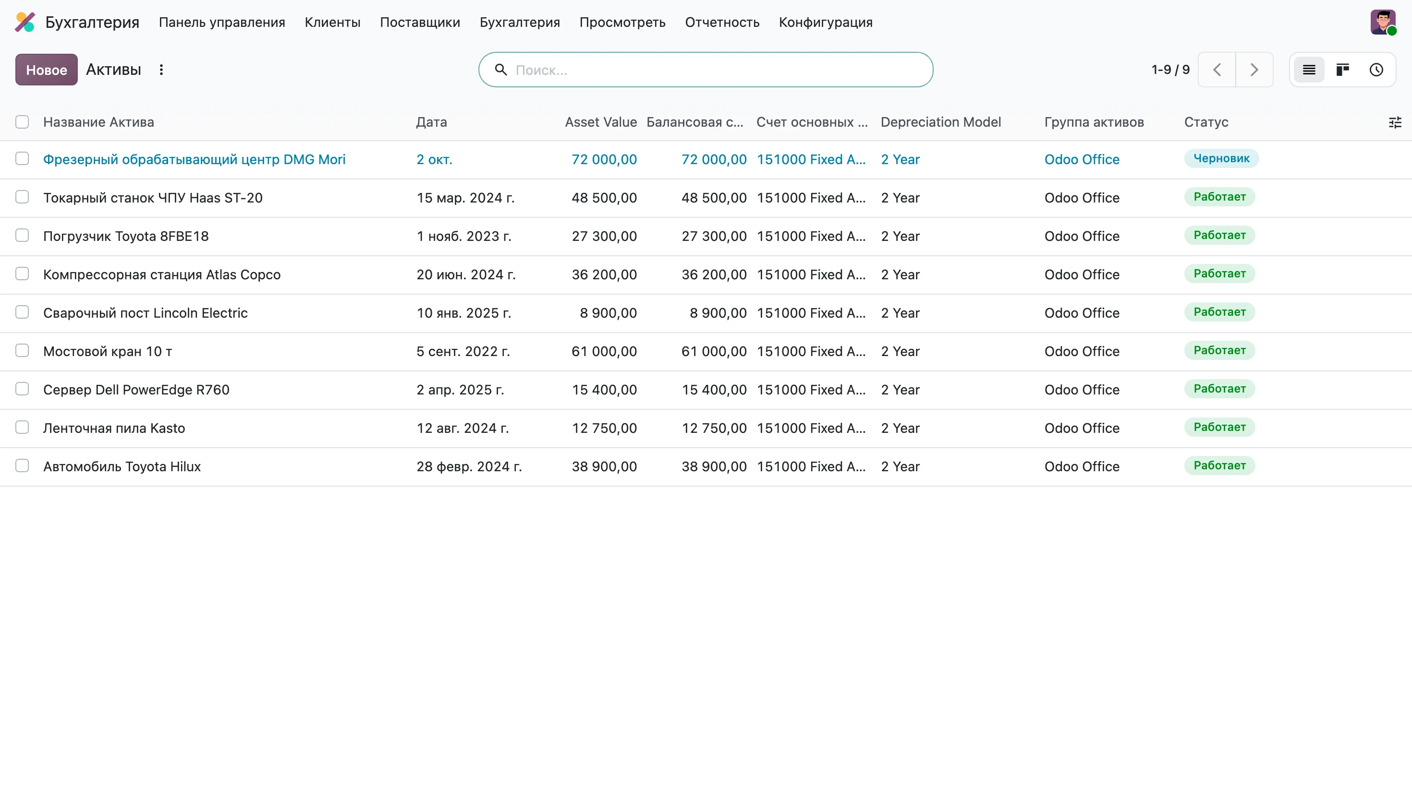
Task: Switch to activity view clock icon
Action: click(1376, 70)
